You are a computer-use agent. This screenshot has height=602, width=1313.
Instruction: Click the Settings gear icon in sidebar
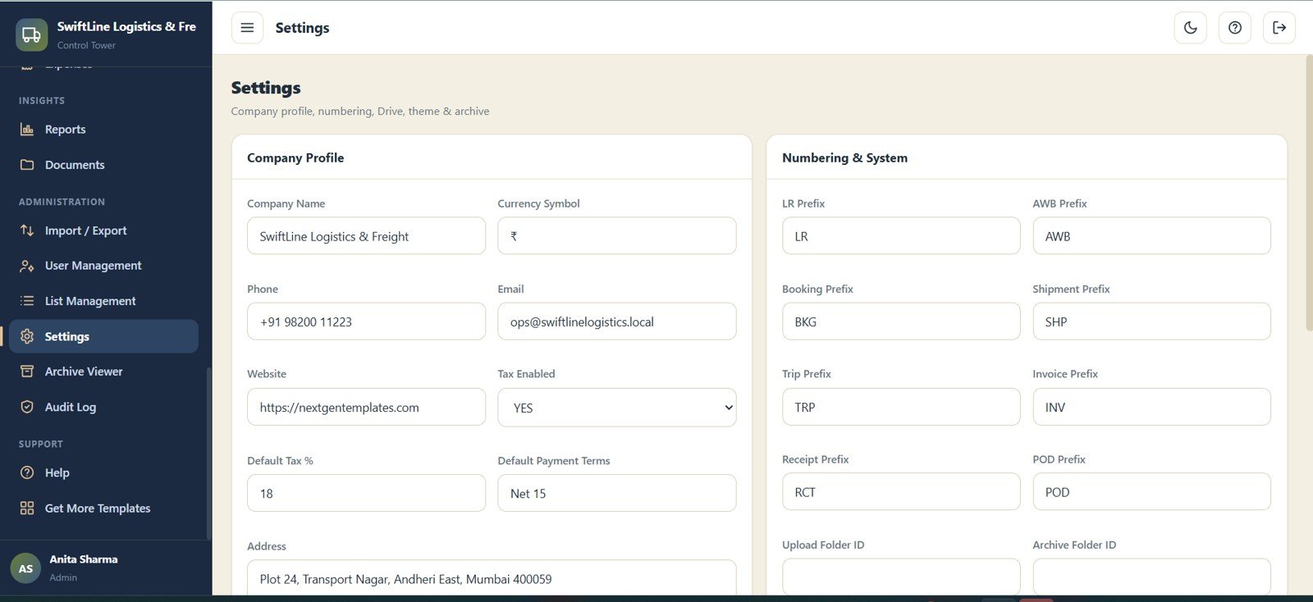click(27, 336)
